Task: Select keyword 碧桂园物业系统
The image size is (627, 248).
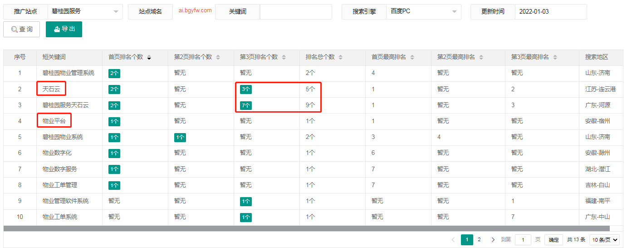Action: (63, 137)
